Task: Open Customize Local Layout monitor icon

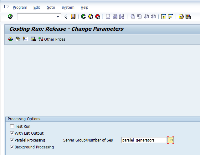Action: coord(188,17)
